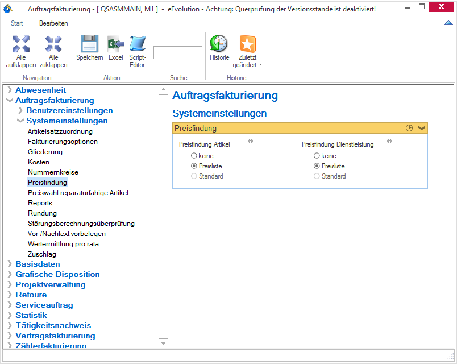Click the Alle aufklappen expand-all icon
Image resolution: width=457 pixels, height=364 pixels.
coord(21,44)
